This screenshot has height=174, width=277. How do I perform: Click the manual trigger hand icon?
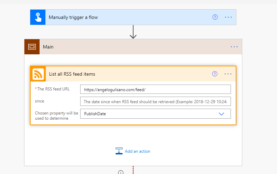[x=38, y=17]
